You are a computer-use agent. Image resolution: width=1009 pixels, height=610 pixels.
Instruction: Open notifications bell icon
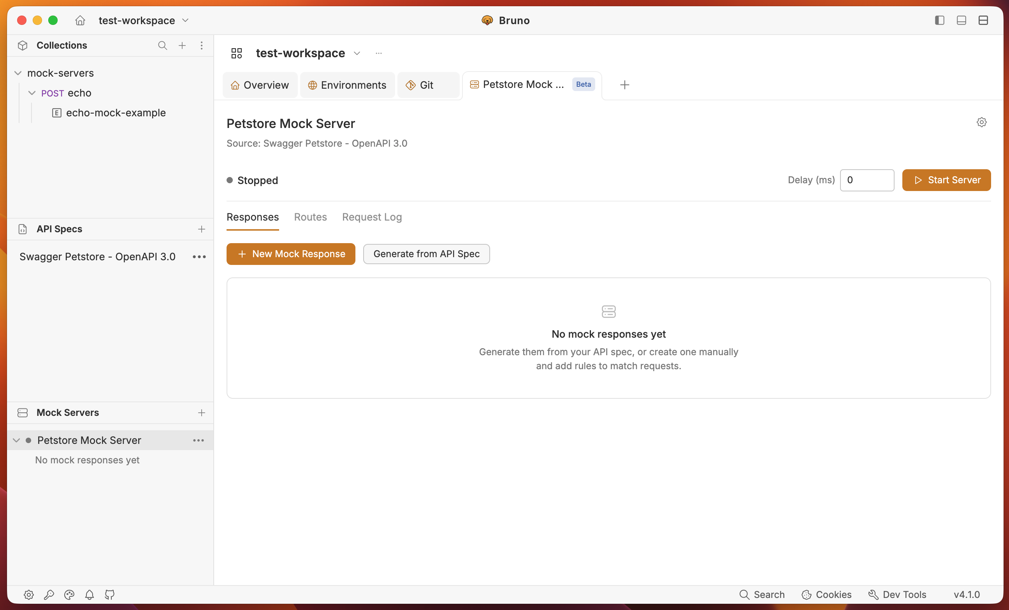coord(89,595)
